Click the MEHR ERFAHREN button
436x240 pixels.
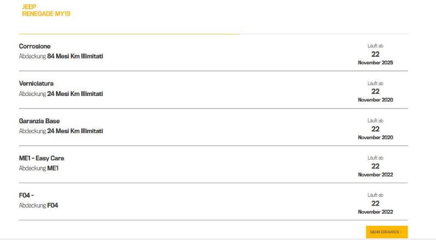pos(386,232)
